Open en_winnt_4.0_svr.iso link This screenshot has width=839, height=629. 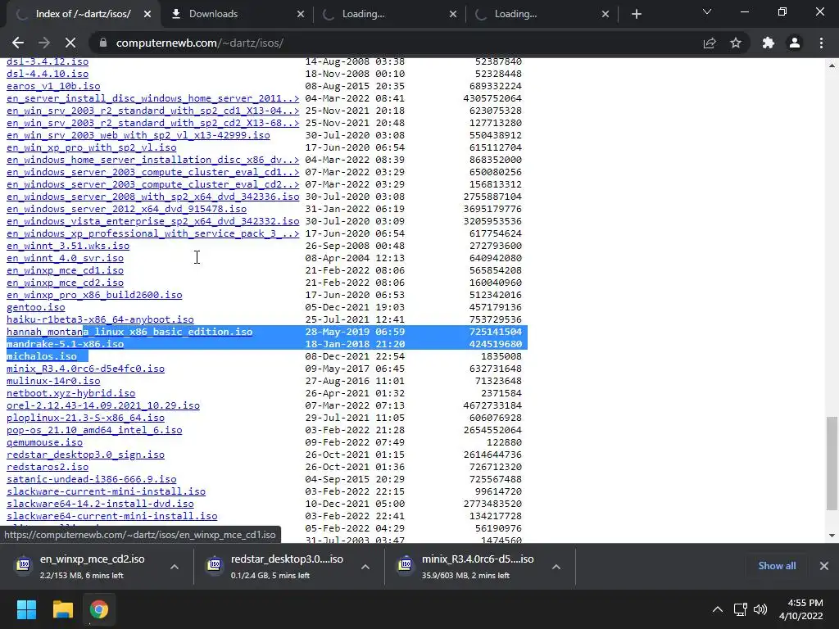coord(65,258)
